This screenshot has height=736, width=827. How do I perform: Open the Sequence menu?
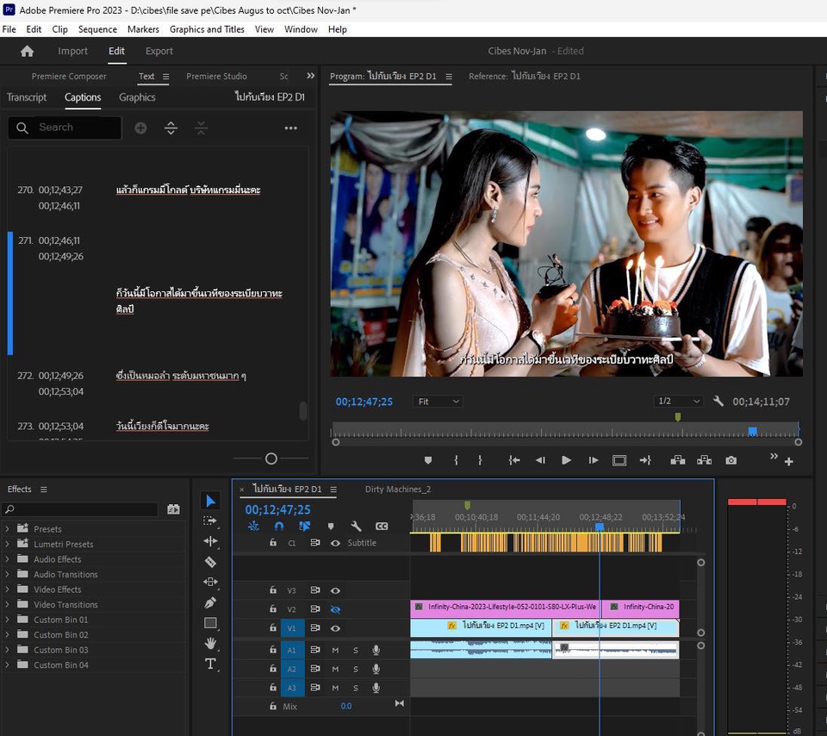(x=97, y=29)
